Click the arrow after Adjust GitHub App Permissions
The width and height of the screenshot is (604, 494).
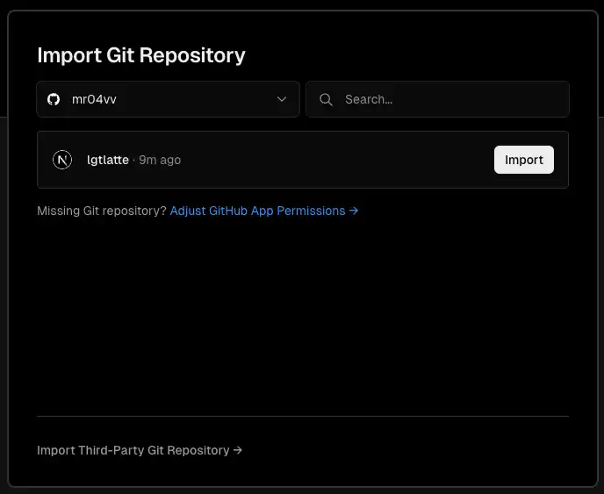(354, 211)
